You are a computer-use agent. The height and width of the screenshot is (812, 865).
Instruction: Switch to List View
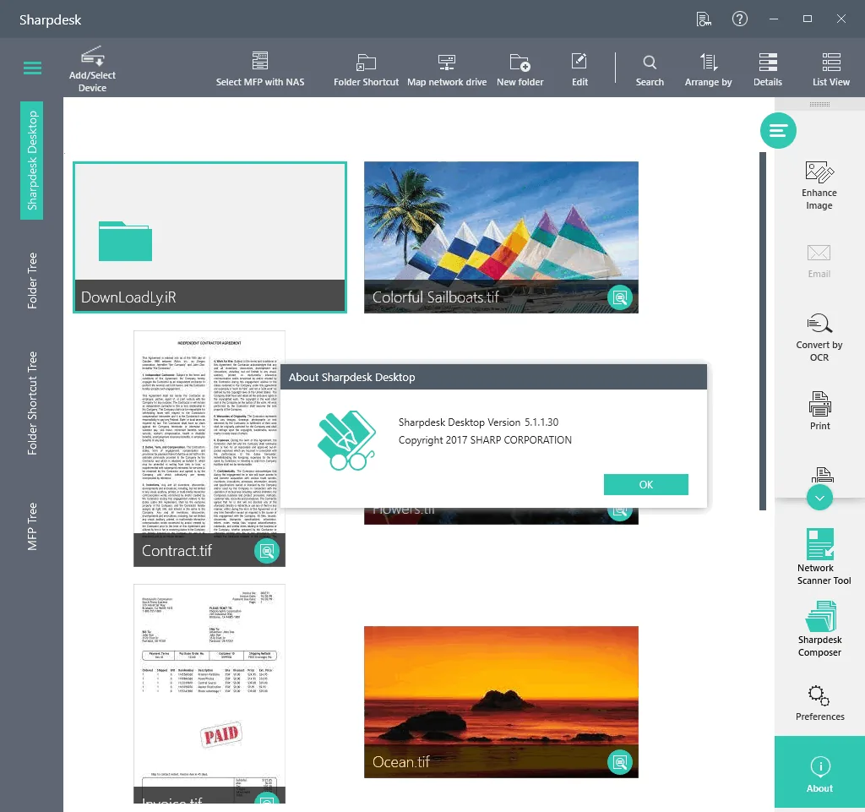tap(831, 70)
